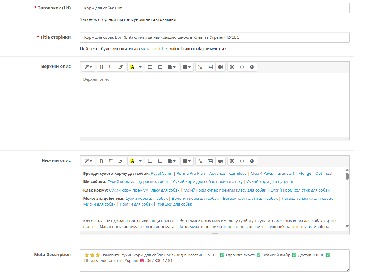Click the Club 4 Paws link
The width and height of the screenshot is (368, 278).
(x=262, y=174)
